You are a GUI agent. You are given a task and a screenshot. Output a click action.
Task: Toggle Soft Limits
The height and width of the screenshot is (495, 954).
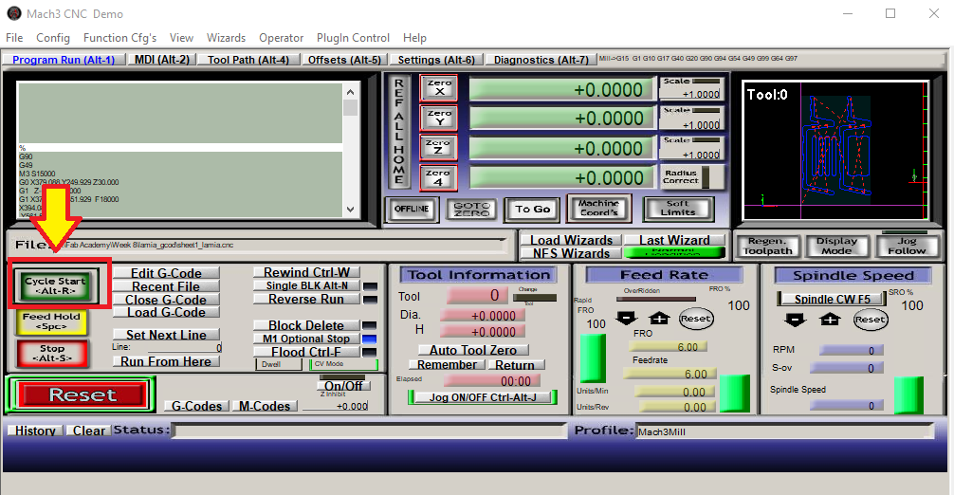click(677, 208)
